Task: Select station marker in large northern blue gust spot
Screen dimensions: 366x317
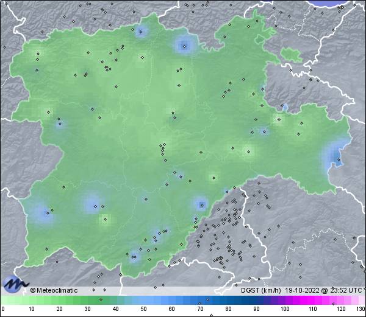Action: coord(184,47)
